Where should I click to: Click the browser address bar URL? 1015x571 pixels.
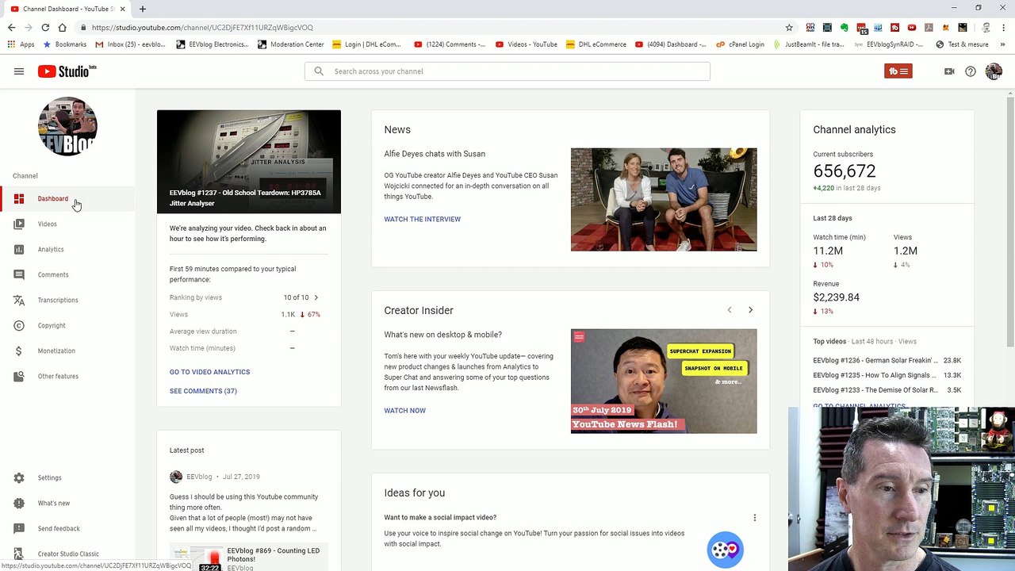202,27
